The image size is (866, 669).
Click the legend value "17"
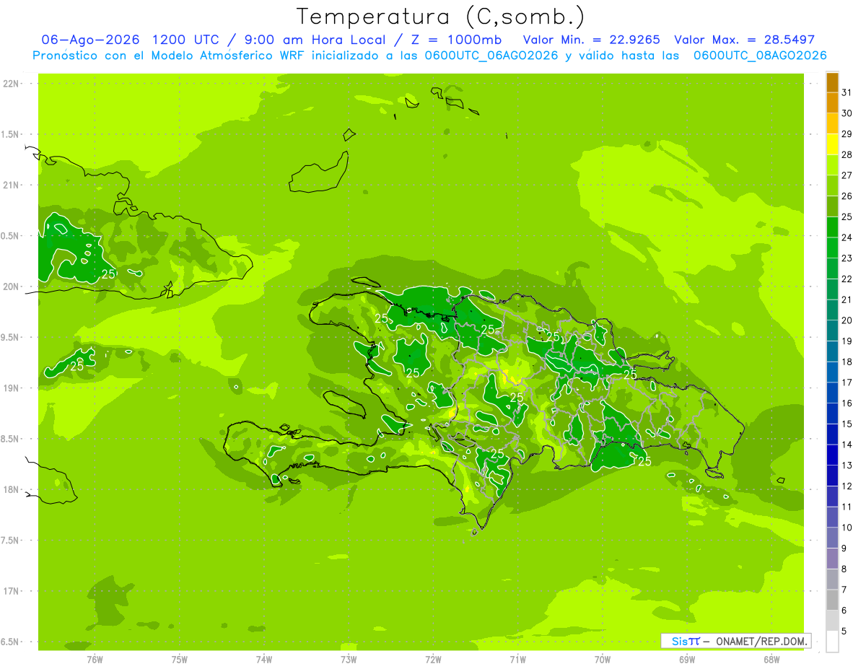847,382
